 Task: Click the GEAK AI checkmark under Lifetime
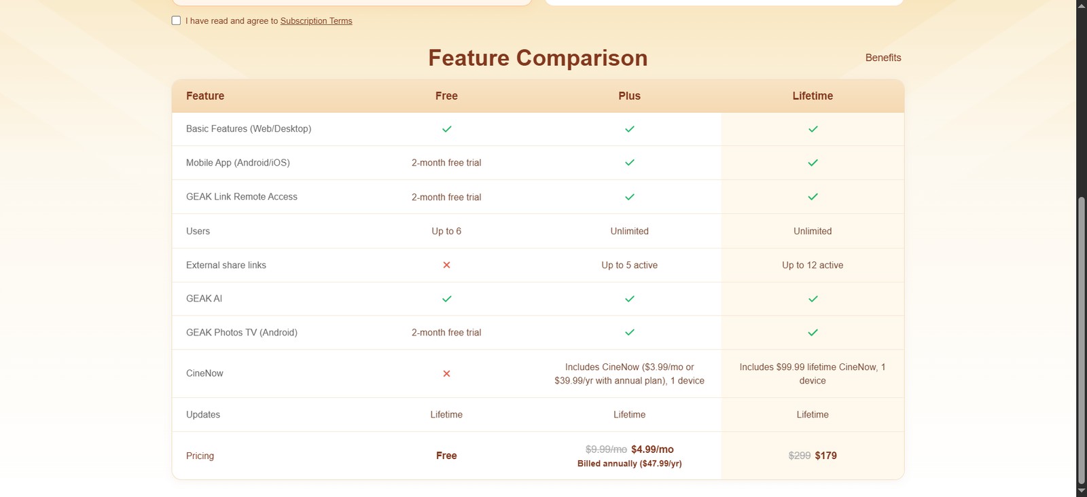(x=813, y=299)
